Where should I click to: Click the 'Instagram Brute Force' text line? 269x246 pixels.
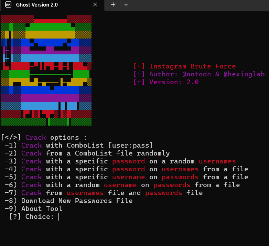[x=185, y=66]
